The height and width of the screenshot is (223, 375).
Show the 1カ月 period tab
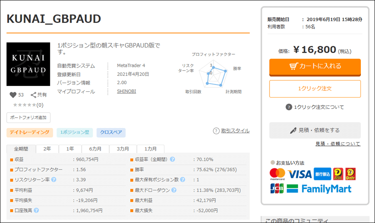point(151,149)
